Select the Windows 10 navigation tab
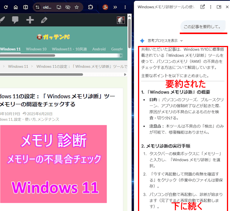230x211 pixels. point(36,49)
